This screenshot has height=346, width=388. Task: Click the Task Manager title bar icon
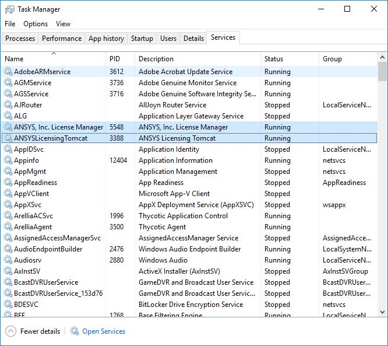(10, 9)
